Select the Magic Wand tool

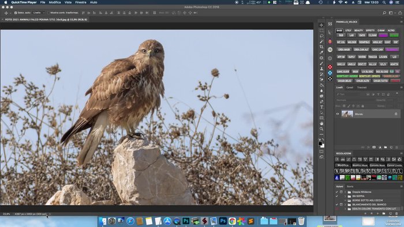coord(321,41)
